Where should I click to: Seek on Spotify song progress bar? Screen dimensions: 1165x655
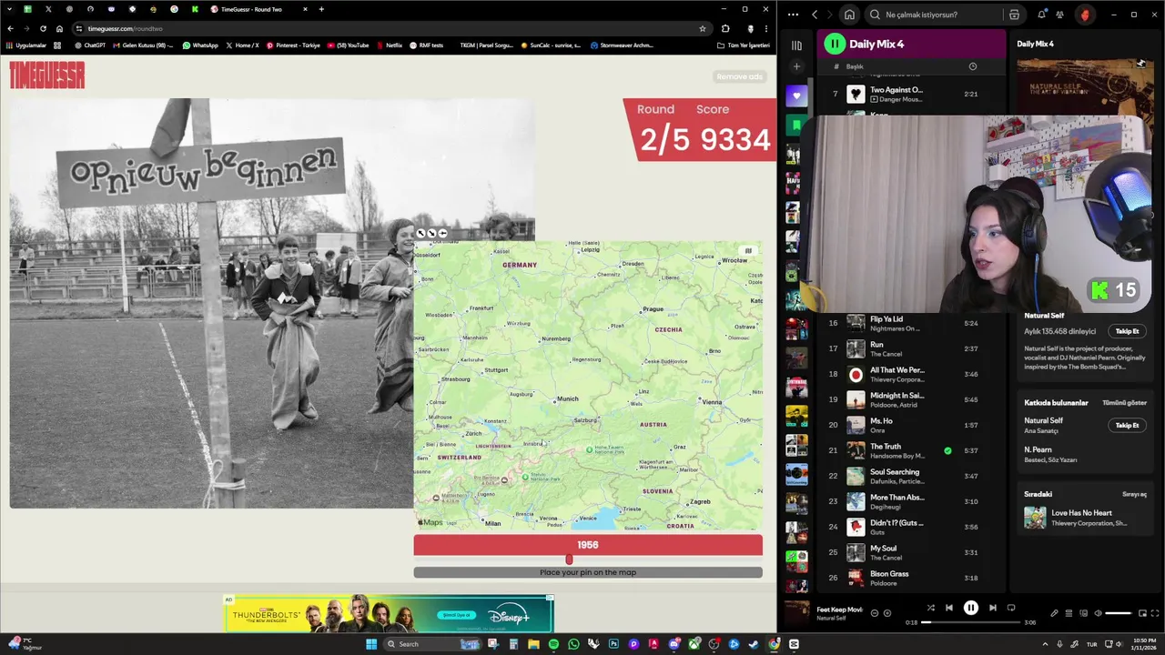click(x=971, y=622)
